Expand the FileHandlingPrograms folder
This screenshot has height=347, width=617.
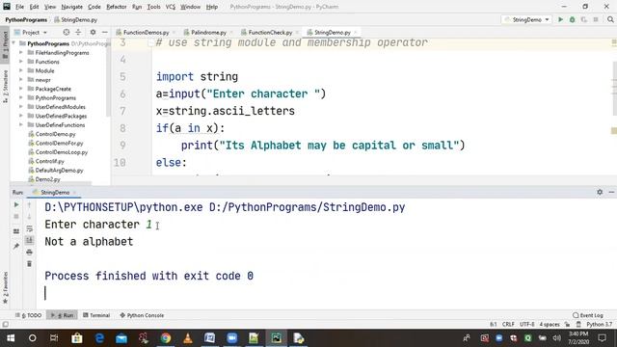(21, 53)
